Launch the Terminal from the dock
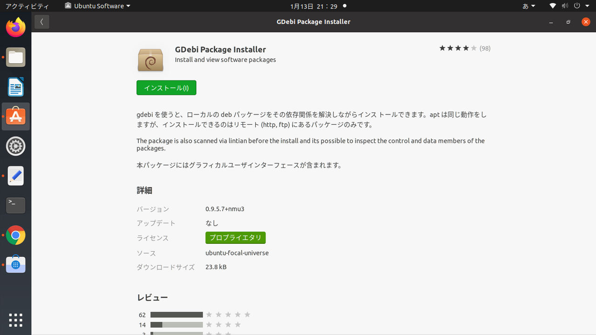Screen dimensions: 596x335 click(15, 206)
